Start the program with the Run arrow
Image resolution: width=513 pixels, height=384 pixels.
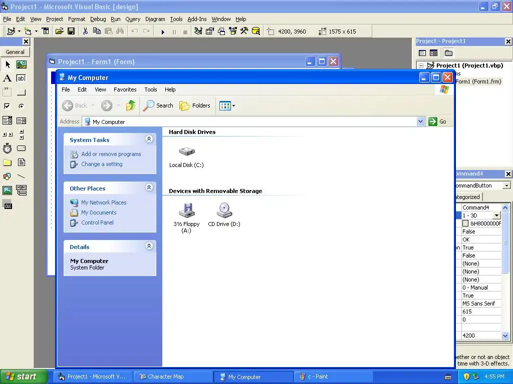coord(163,31)
